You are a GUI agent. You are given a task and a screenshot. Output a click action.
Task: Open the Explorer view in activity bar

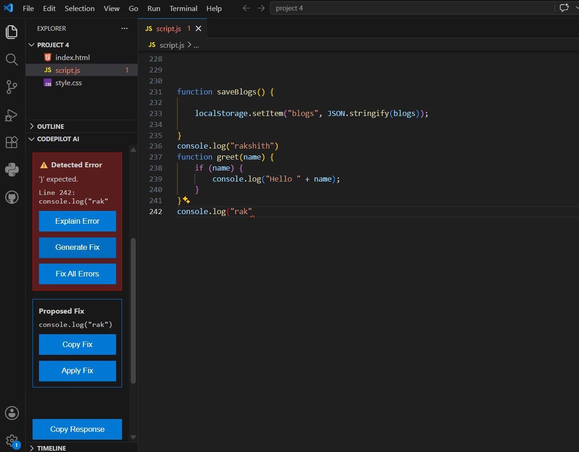pos(12,32)
